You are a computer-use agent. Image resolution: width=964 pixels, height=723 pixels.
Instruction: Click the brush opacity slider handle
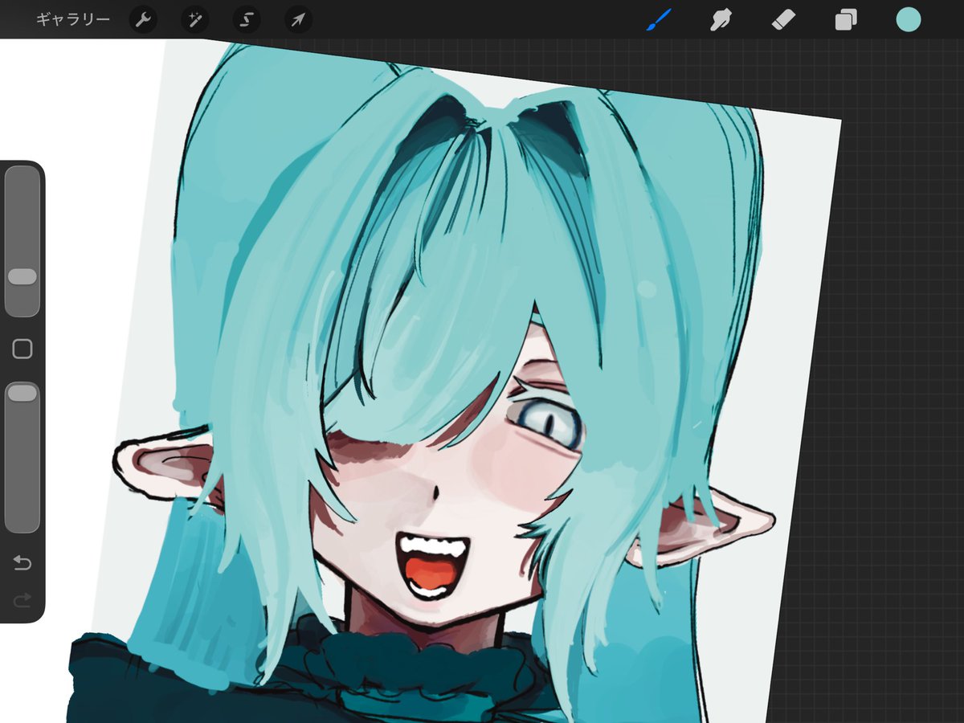(22, 393)
